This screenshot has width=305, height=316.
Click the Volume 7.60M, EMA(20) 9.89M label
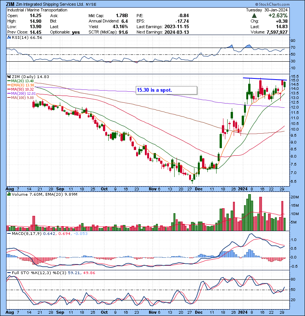44,194
